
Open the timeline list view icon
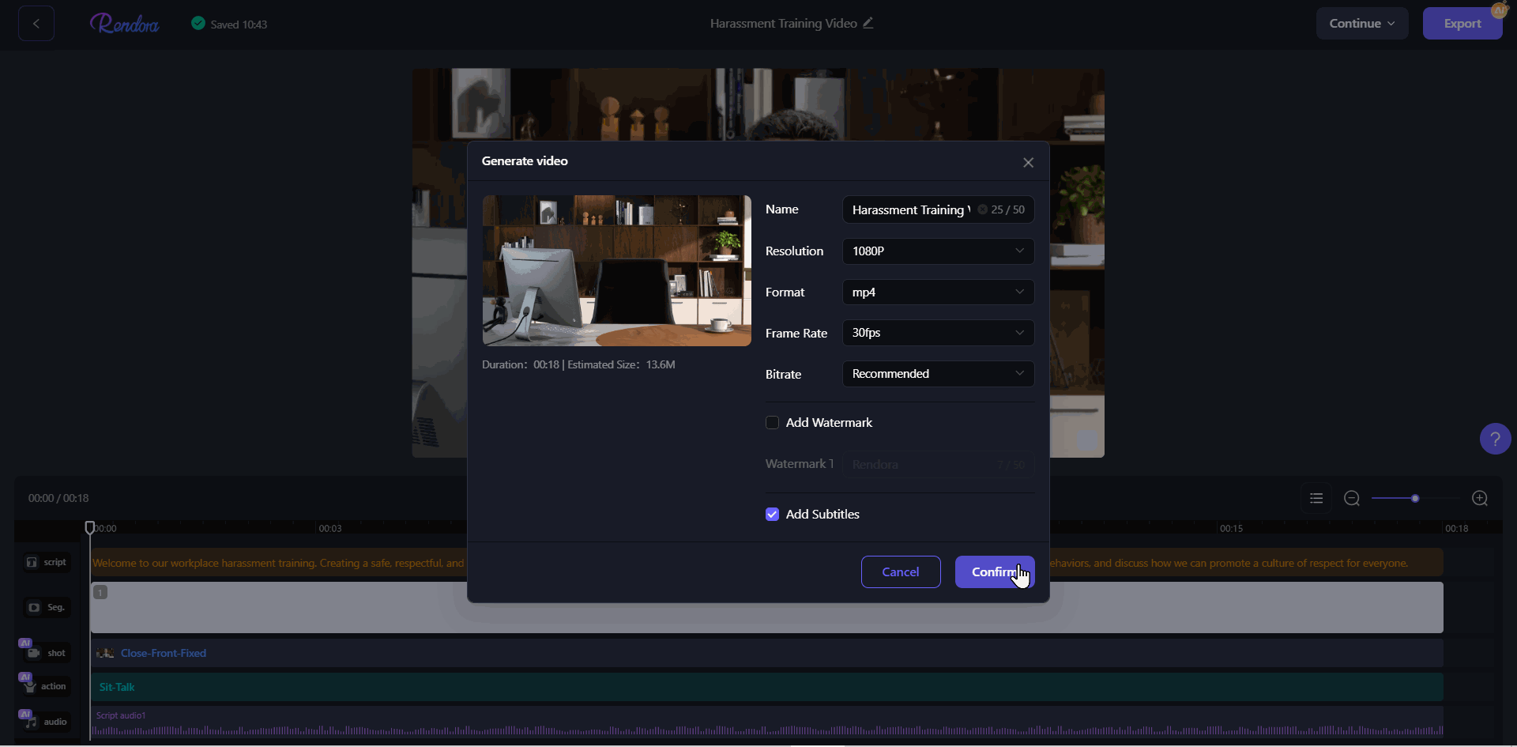pyautogui.click(x=1316, y=498)
